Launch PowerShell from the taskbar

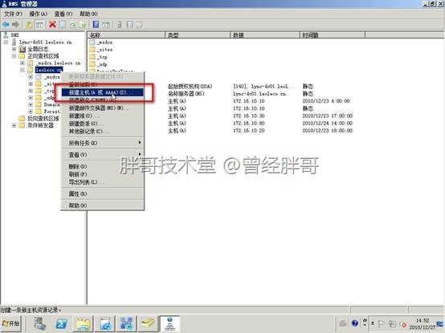[62, 323]
